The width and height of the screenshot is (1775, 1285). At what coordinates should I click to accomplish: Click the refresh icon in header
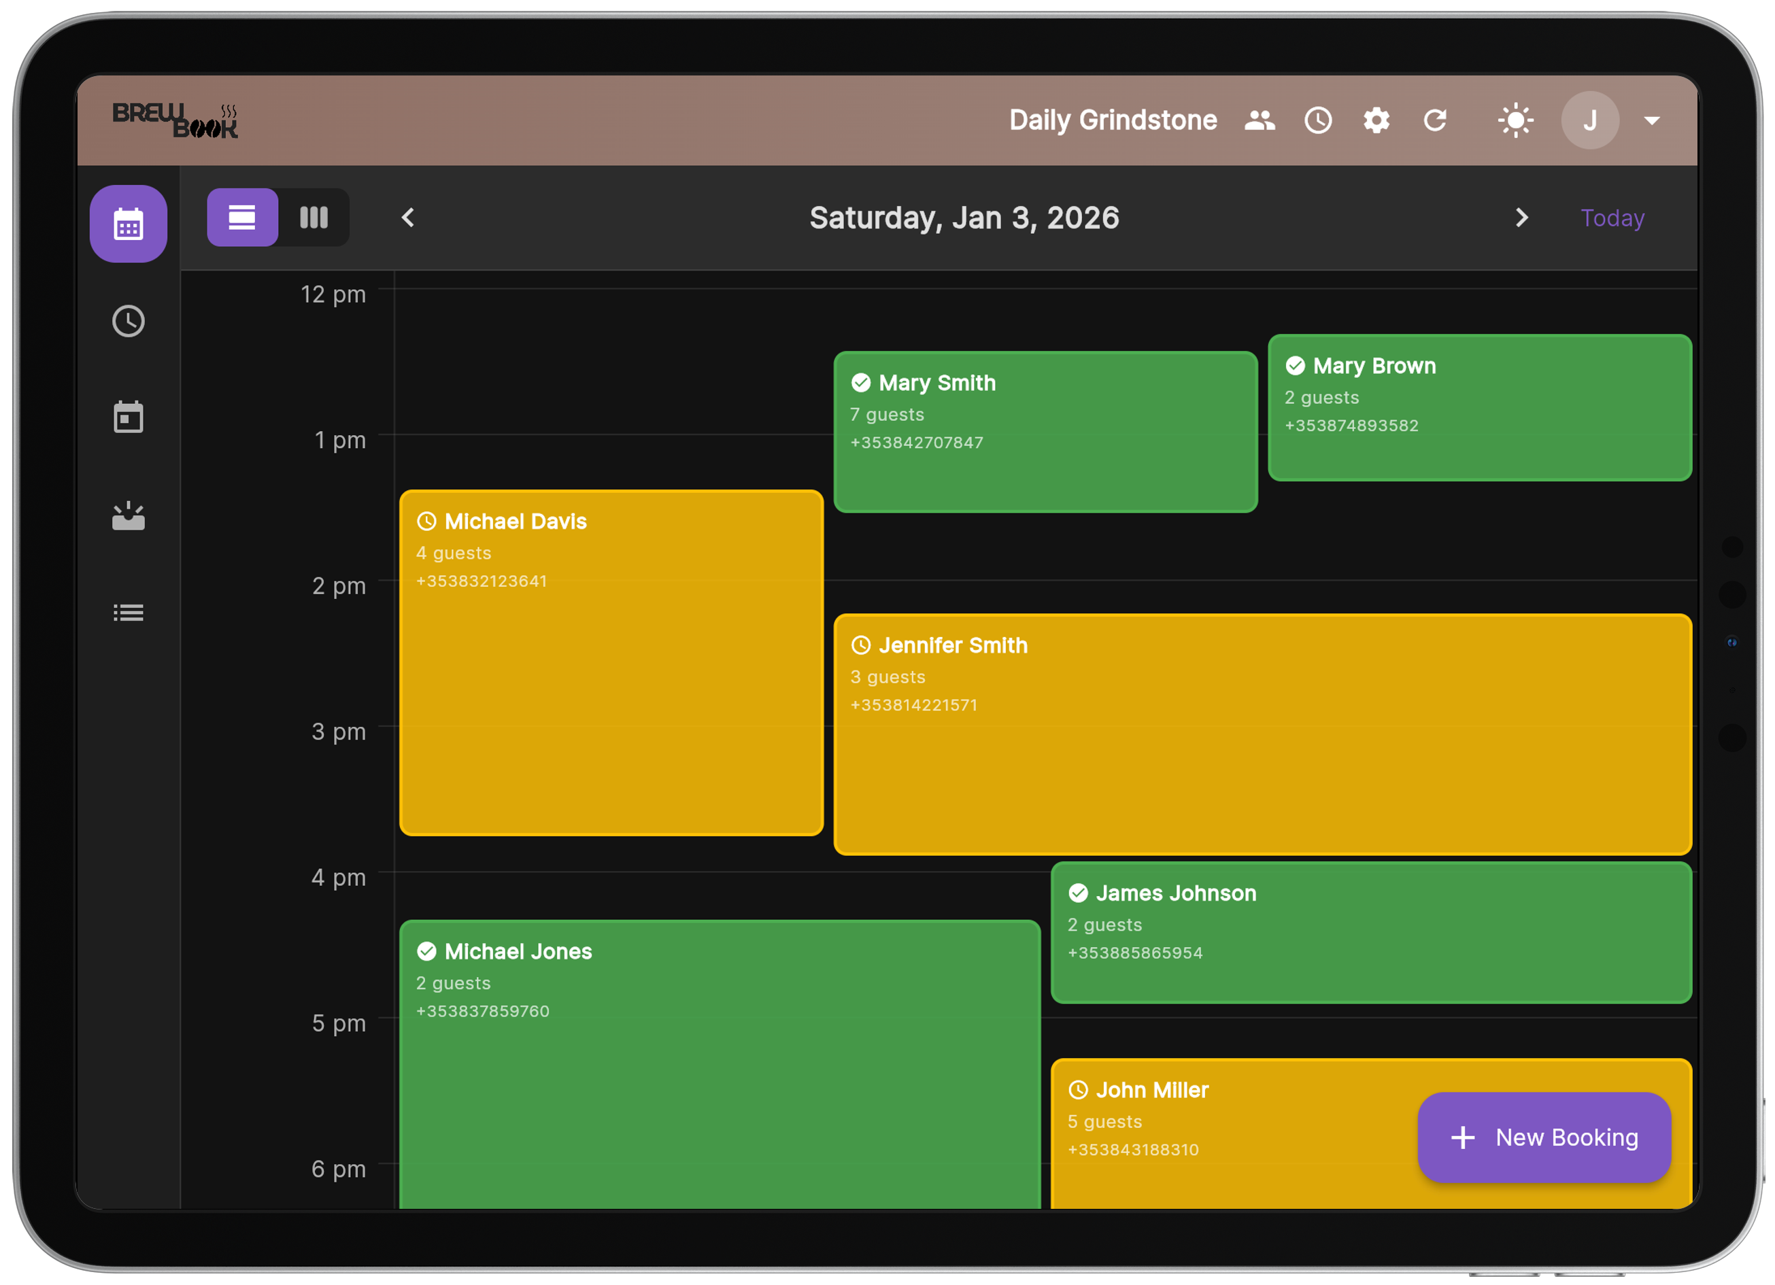coord(1434,120)
